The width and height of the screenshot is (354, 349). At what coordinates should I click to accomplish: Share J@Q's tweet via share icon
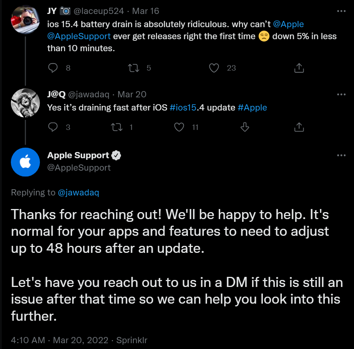point(299,127)
